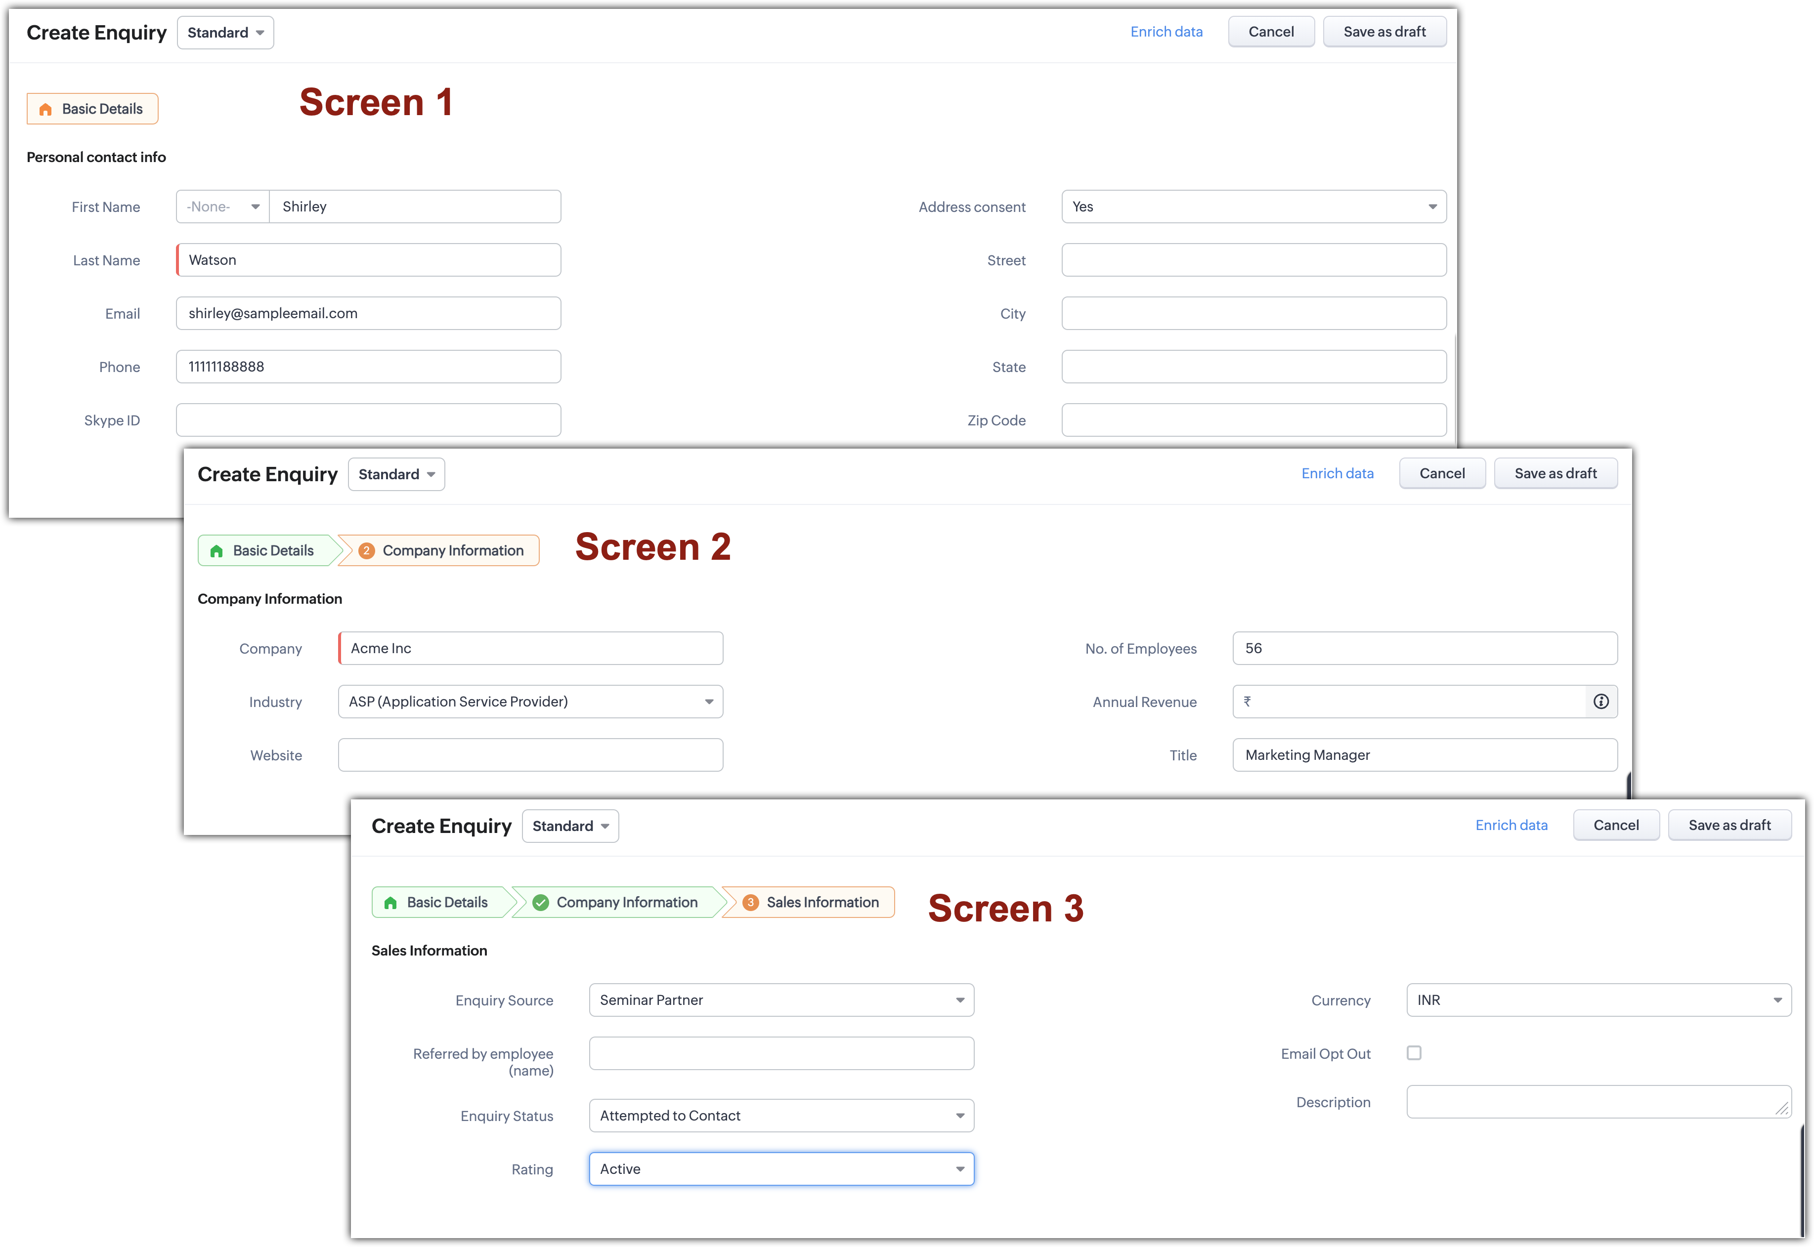The width and height of the screenshot is (1814, 1247).
Task: Click the orange step 3 number badge
Action: [750, 903]
